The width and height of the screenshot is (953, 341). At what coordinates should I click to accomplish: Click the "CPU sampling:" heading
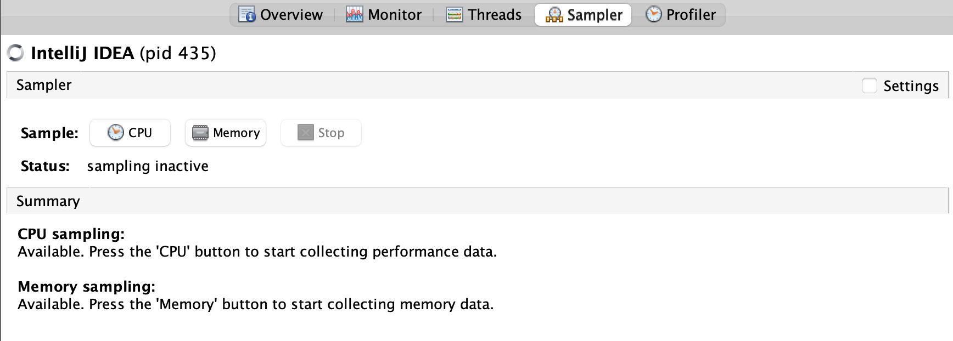[x=71, y=234]
